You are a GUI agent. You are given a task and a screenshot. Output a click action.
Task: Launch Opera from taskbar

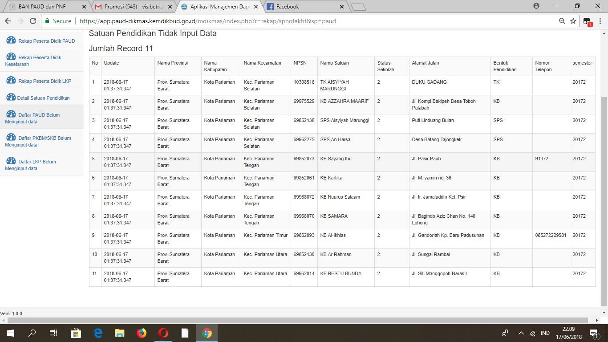[x=163, y=333]
